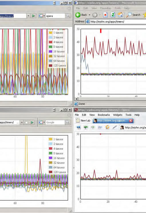Open the Help menu in Internet Explorer
Image resolution: width=146 pixels, height=213 pixels.
[x=127, y=8]
